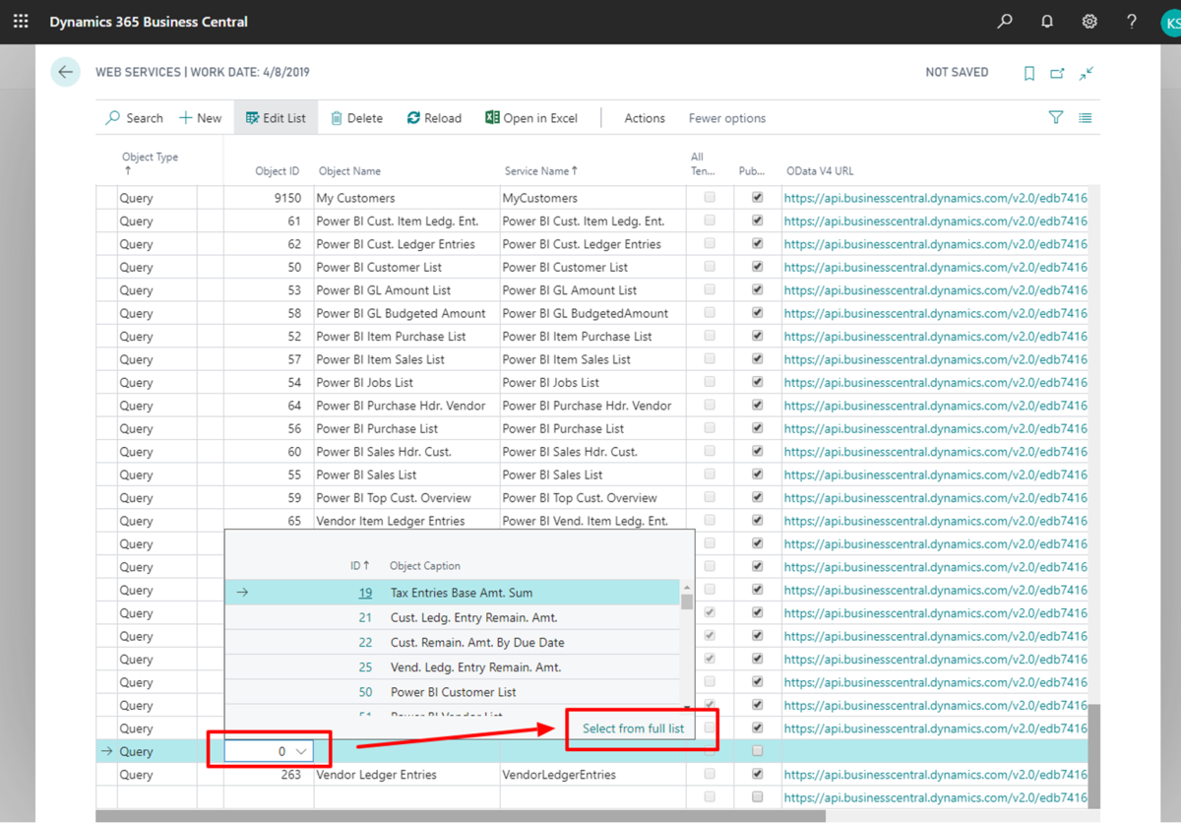Select lookup ID 25 Vend. Ledg. Entry Remain. Amt.

point(453,666)
